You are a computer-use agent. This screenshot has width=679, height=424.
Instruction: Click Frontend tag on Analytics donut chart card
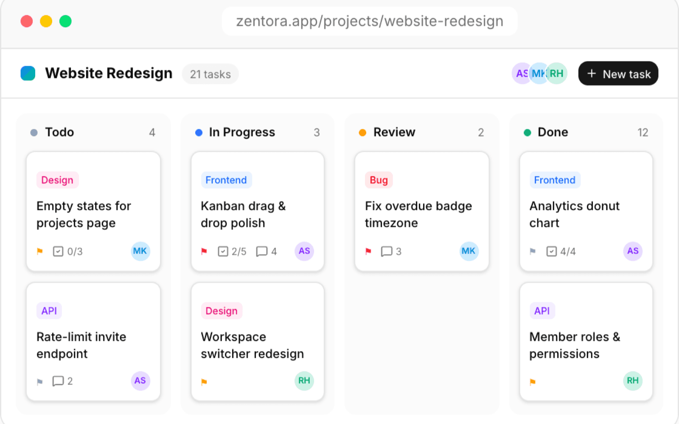[555, 180]
